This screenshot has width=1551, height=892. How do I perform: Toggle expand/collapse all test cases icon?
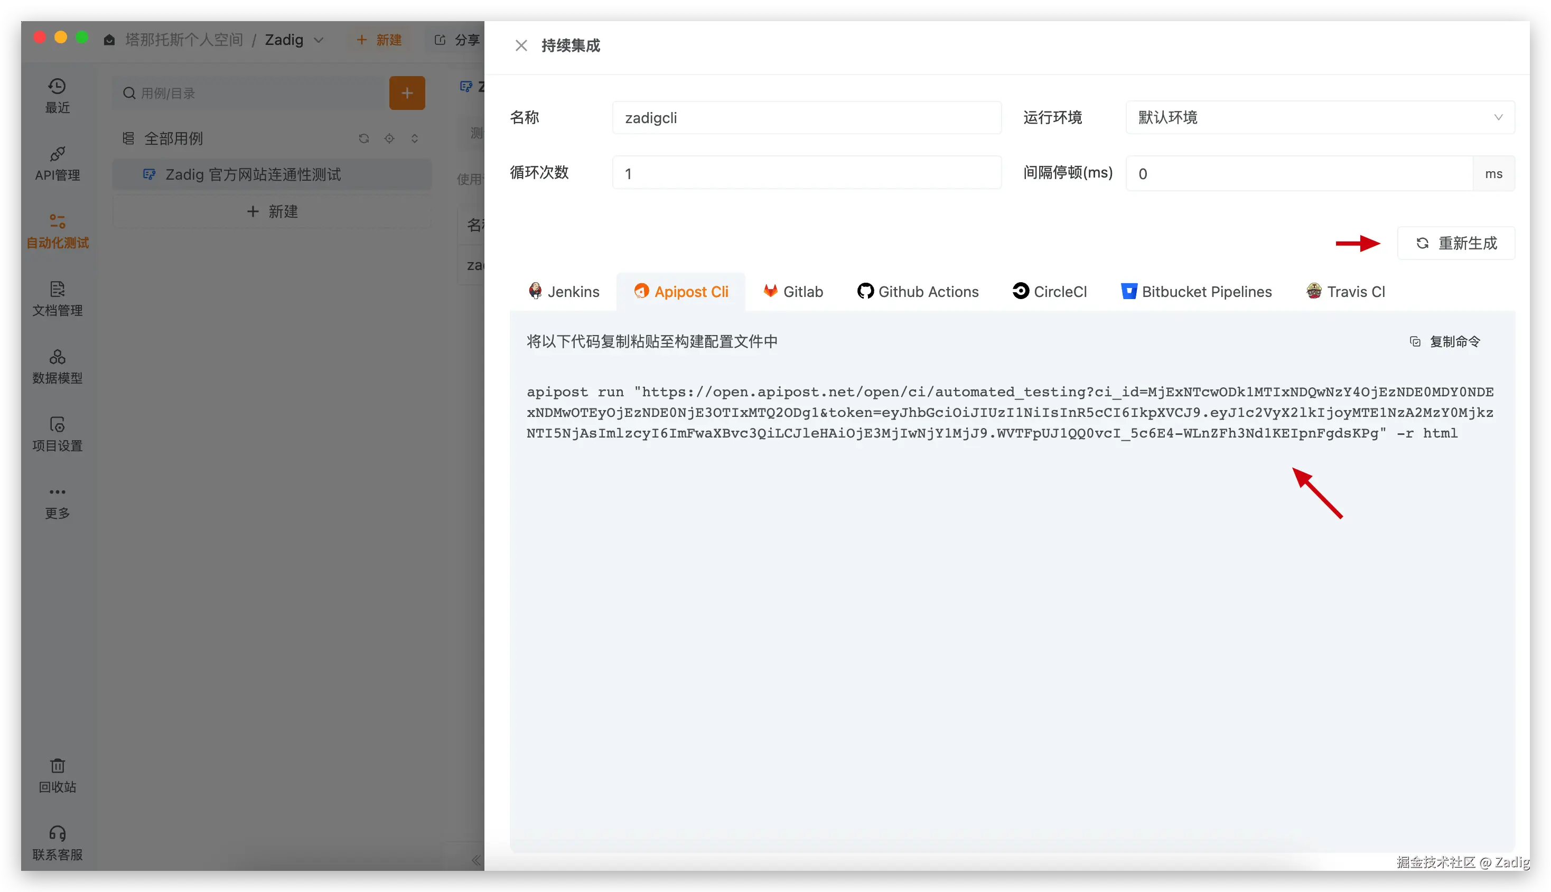415,138
